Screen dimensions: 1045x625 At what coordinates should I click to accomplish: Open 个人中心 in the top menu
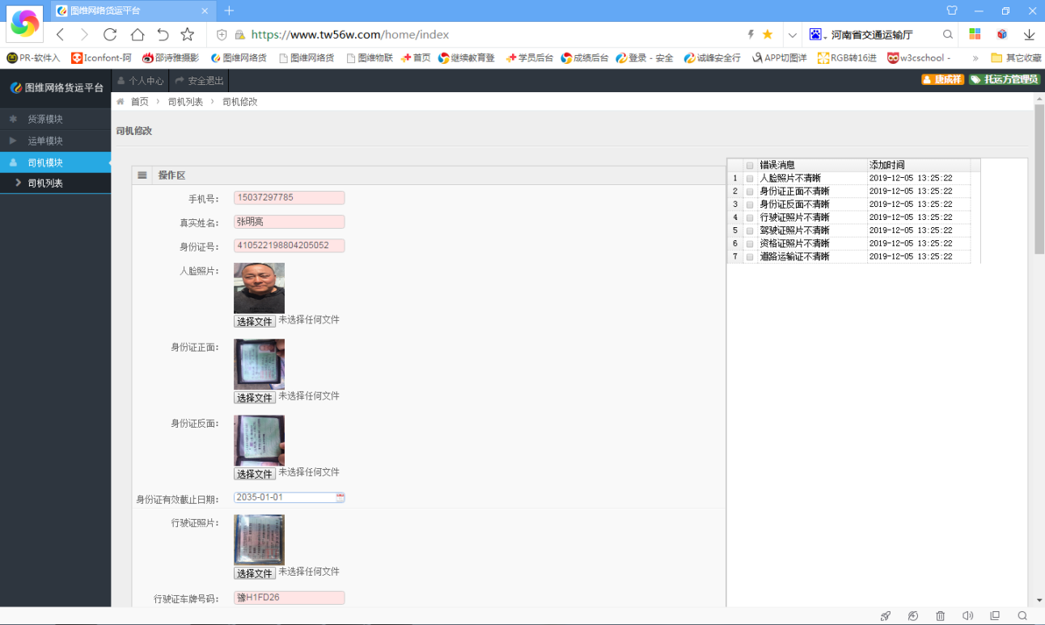pyautogui.click(x=140, y=81)
